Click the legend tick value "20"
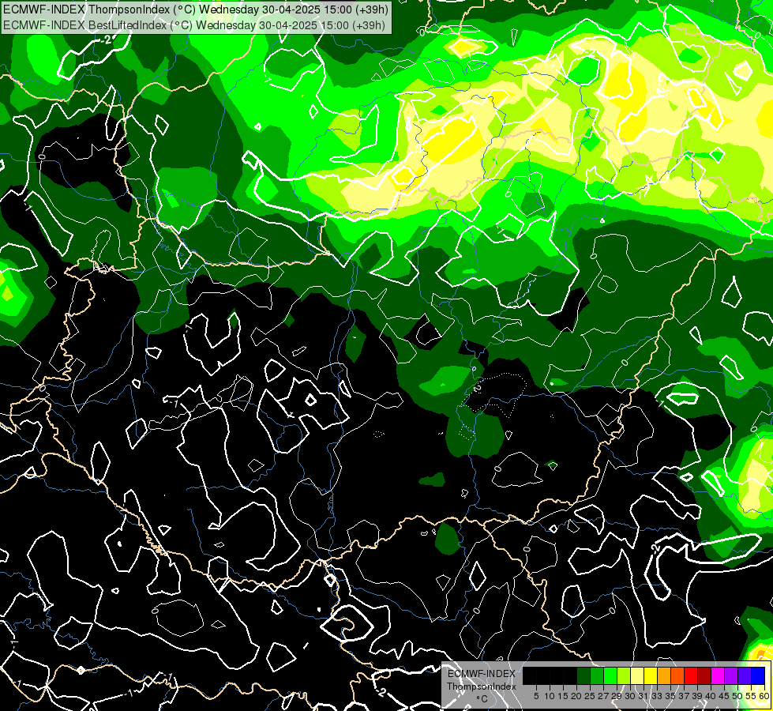Screen dimensions: 773x711 (x=577, y=696)
